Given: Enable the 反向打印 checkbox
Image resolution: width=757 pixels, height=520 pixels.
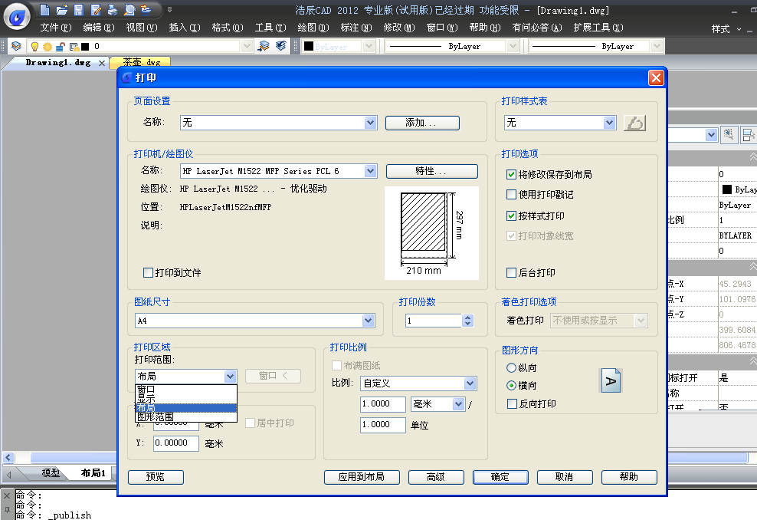Looking at the screenshot, I should tap(512, 403).
